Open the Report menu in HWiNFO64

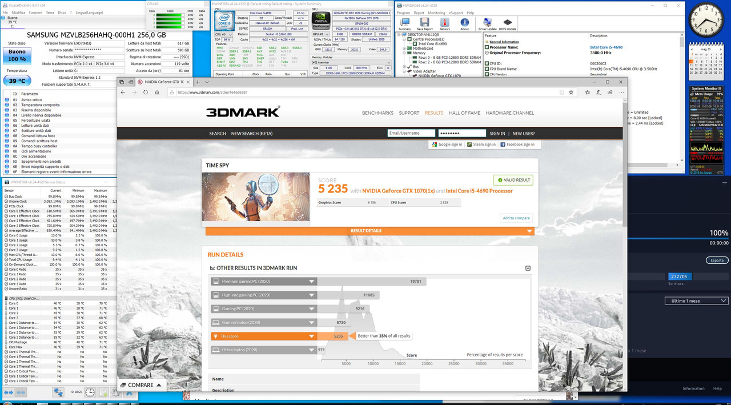coord(419,13)
